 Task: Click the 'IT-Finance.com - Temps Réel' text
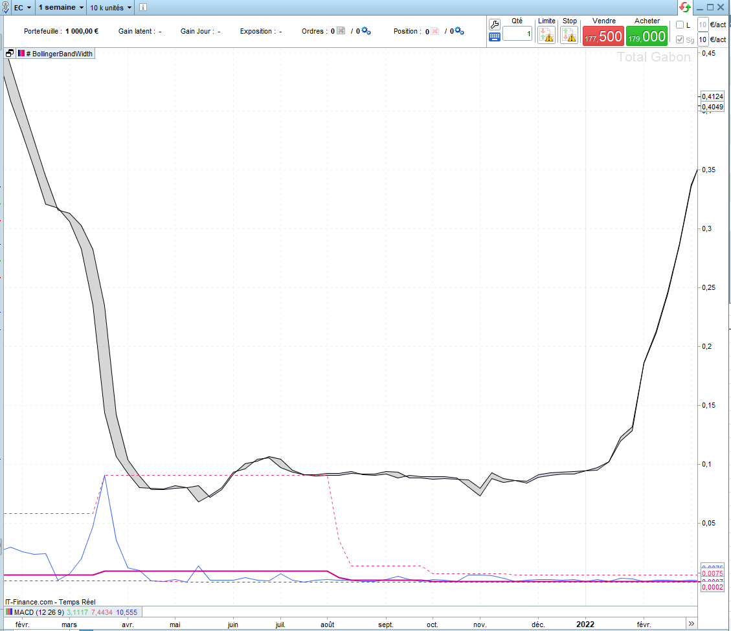(x=51, y=602)
